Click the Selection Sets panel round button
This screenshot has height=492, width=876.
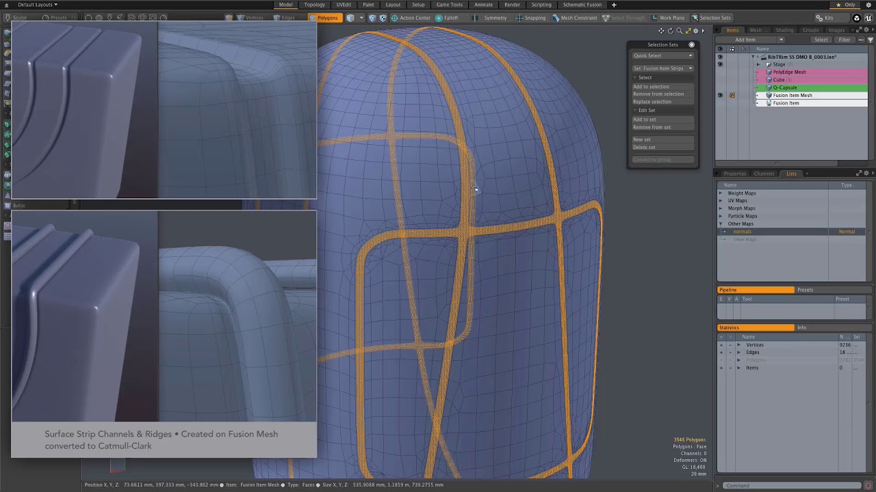click(x=691, y=44)
